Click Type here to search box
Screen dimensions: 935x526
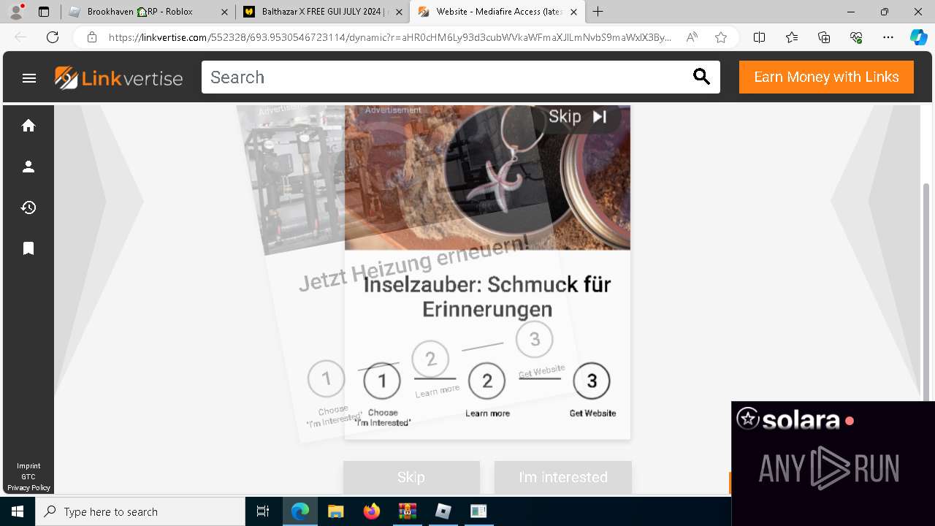(x=140, y=511)
